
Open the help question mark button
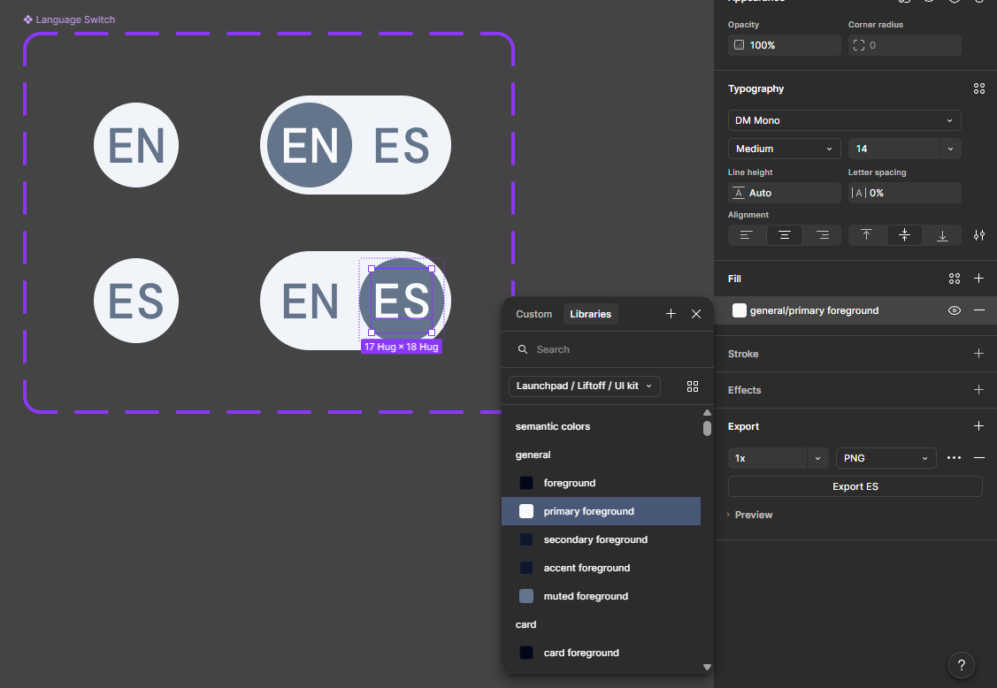[x=962, y=666]
